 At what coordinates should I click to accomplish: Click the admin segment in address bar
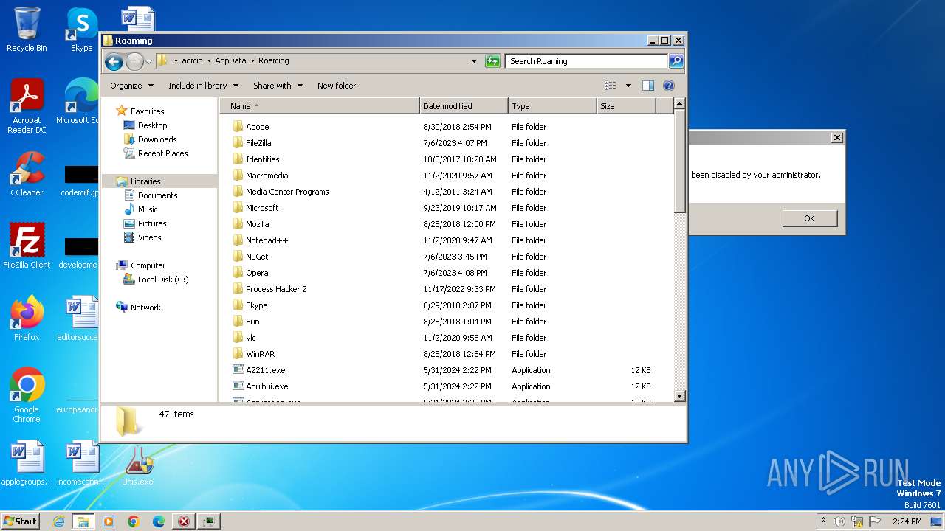pyautogui.click(x=192, y=61)
